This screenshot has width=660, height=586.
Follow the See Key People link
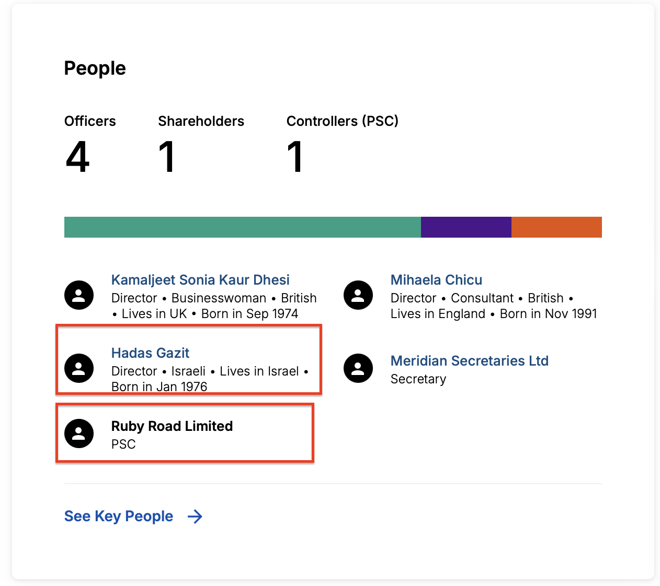pyautogui.click(x=119, y=517)
